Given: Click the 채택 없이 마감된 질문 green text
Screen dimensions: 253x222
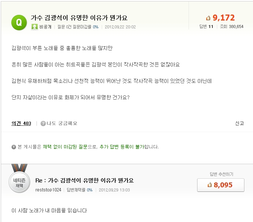Looking at the screenshot, I should [x=65, y=147].
